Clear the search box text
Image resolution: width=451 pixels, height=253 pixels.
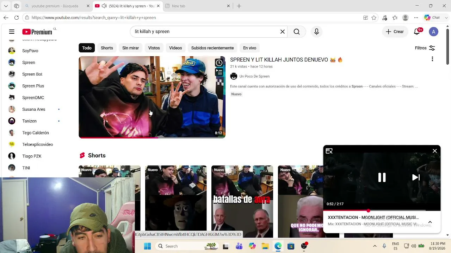(x=283, y=32)
